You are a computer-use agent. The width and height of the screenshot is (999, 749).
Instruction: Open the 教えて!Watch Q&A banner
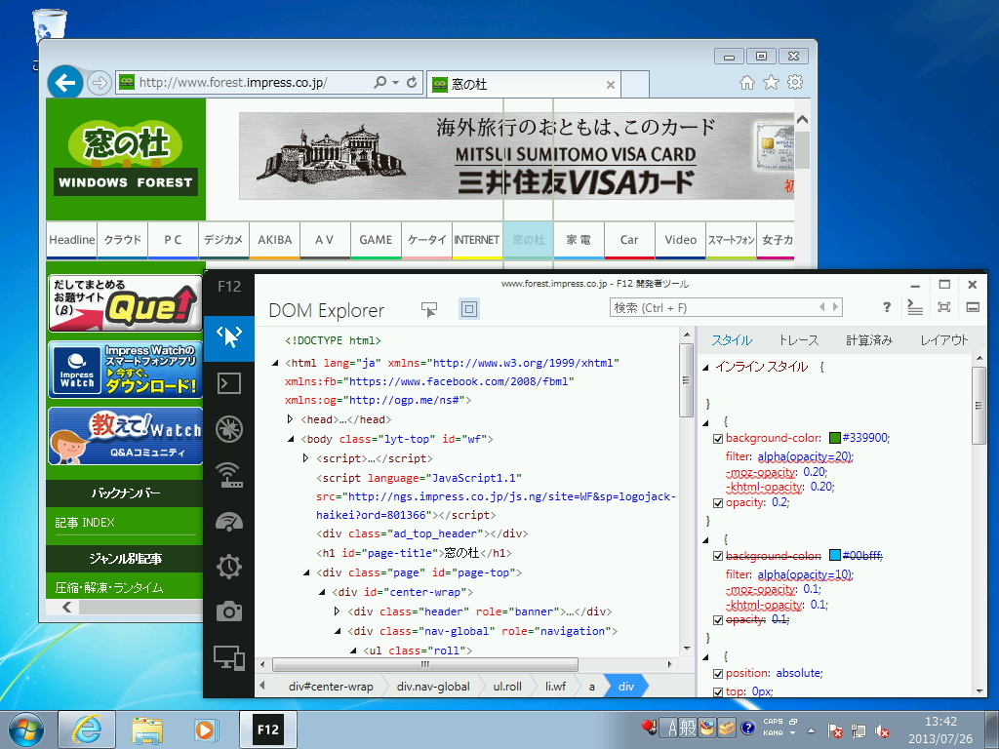click(x=126, y=437)
